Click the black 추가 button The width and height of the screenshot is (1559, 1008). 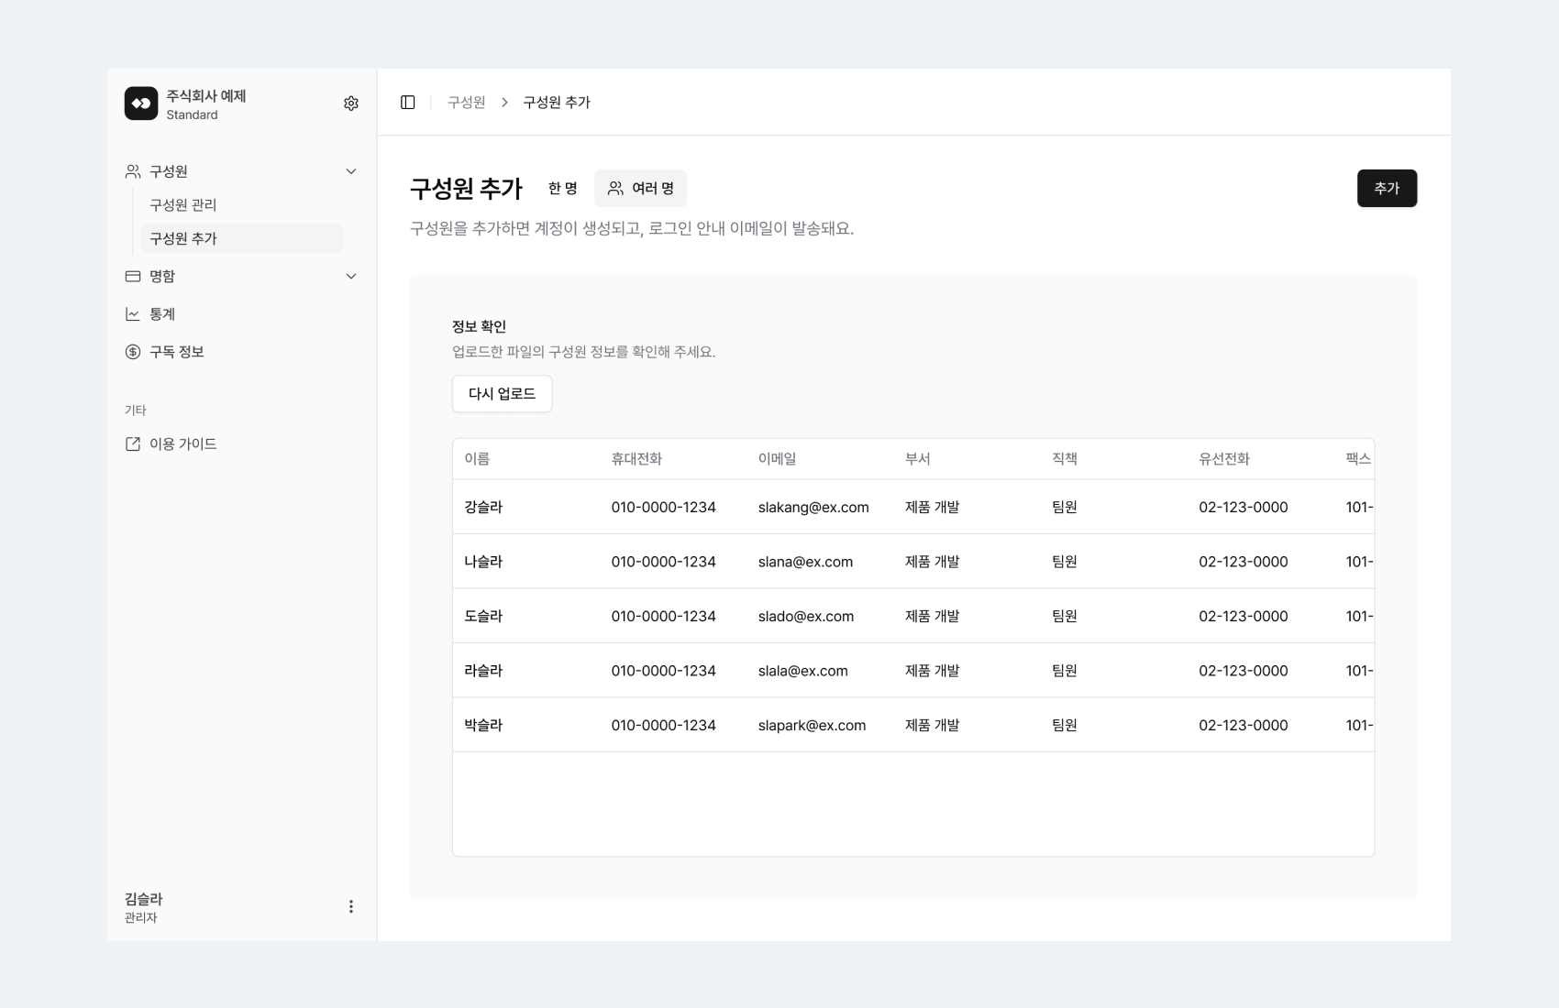coord(1387,188)
